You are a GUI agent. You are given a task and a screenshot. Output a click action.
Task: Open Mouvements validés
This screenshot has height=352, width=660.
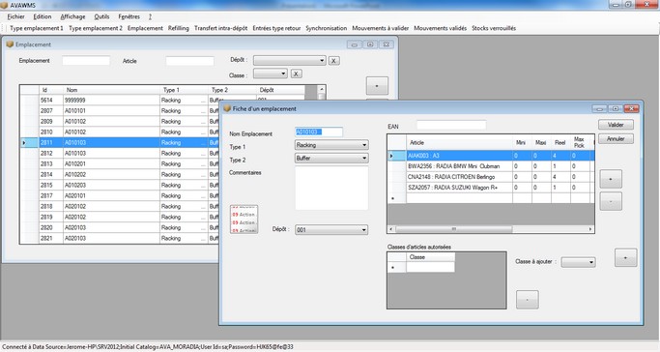(x=441, y=28)
